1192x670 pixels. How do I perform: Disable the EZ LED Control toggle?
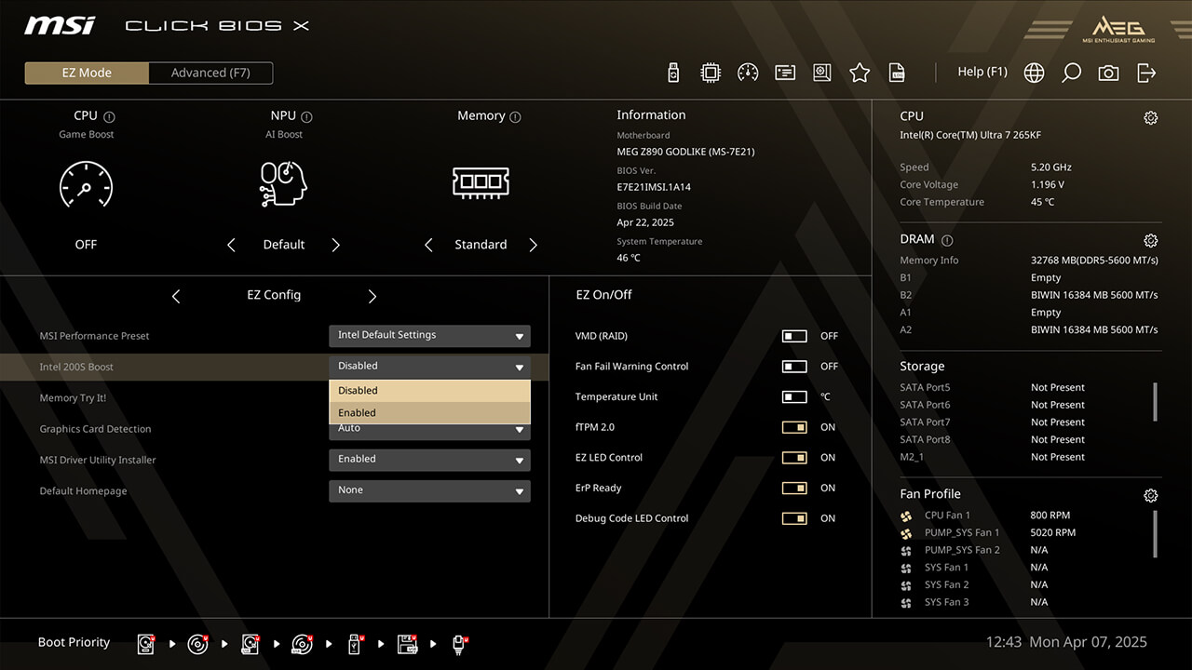pyautogui.click(x=794, y=458)
